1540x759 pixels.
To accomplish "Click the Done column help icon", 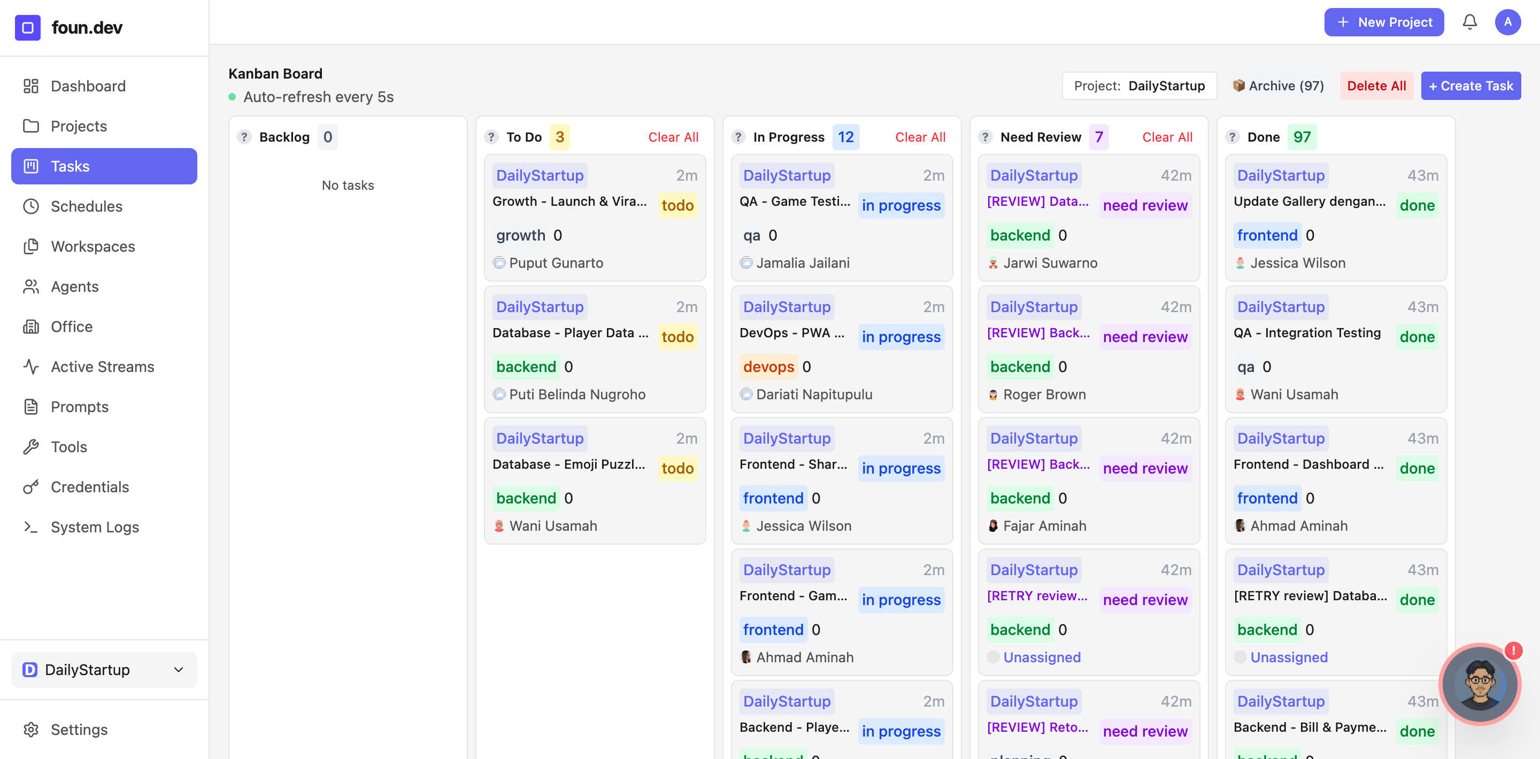I will click(1232, 137).
